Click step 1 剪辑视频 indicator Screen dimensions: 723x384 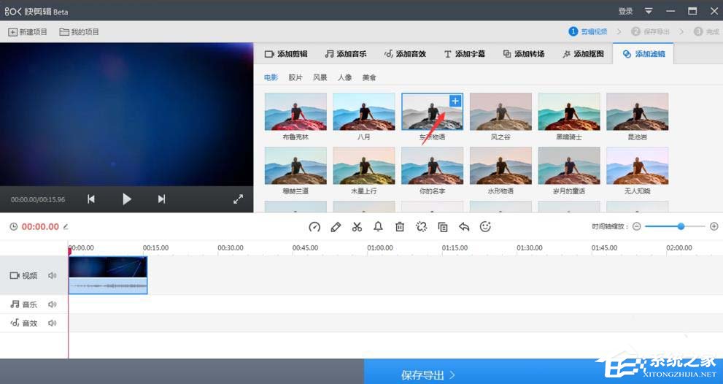pyautogui.click(x=588, y=31)
